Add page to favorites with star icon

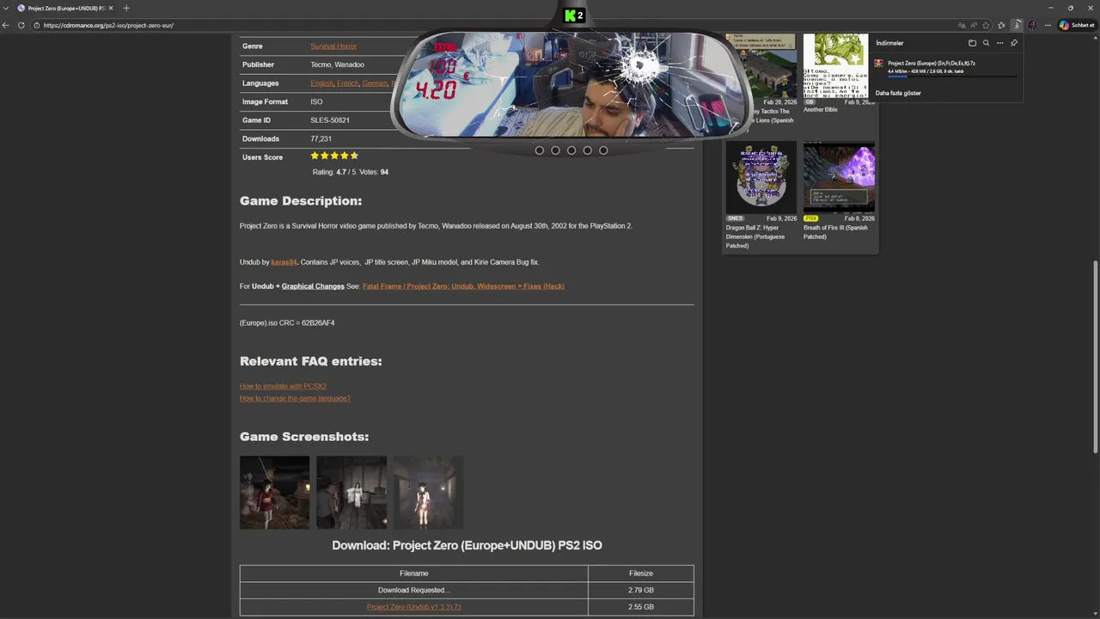pyautogui.click(x=987, y=25)
